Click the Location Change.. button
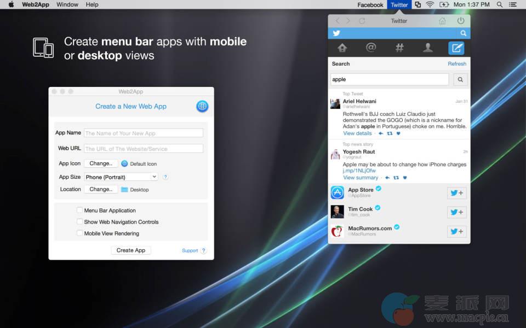The height and width of the screenshot is (328, 526). 101,189
